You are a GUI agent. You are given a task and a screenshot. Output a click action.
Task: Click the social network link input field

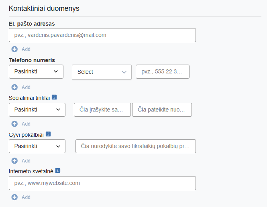(x=162, y=110)
